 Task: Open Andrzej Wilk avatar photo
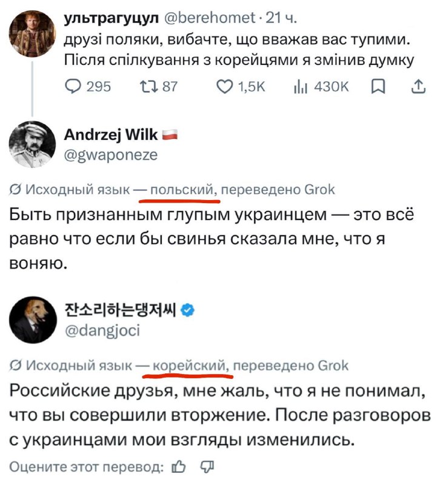32,144
